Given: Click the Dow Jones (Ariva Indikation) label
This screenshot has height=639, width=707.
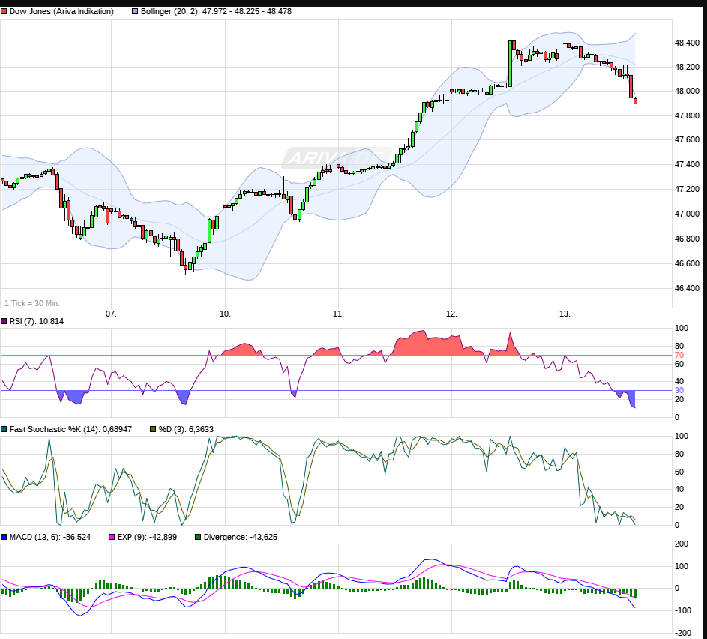Looking at the screenshot, I should point(63,12).
